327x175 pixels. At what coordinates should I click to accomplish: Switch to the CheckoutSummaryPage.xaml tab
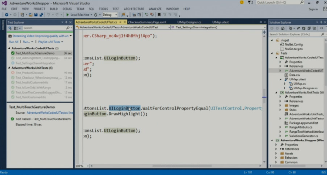147,22
